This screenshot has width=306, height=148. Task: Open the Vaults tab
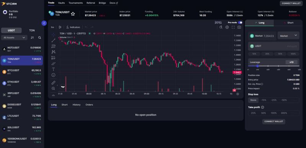[x=62, y=3]
